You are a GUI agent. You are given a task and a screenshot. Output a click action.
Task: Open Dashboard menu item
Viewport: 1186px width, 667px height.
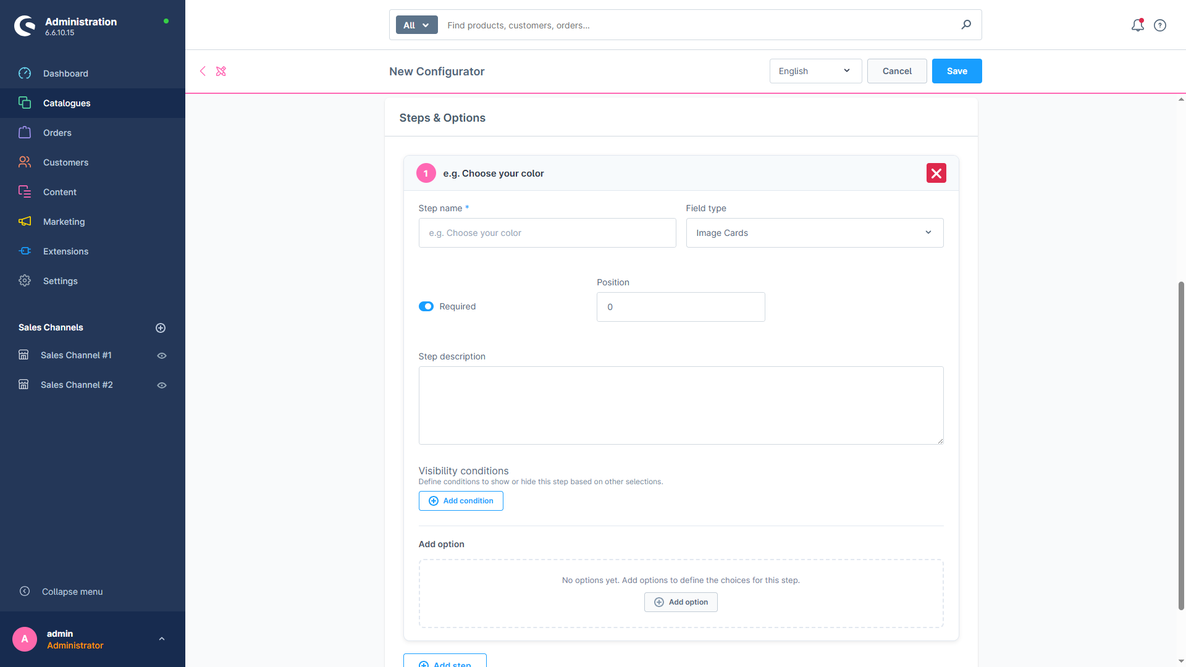click(x=93, y=73)
